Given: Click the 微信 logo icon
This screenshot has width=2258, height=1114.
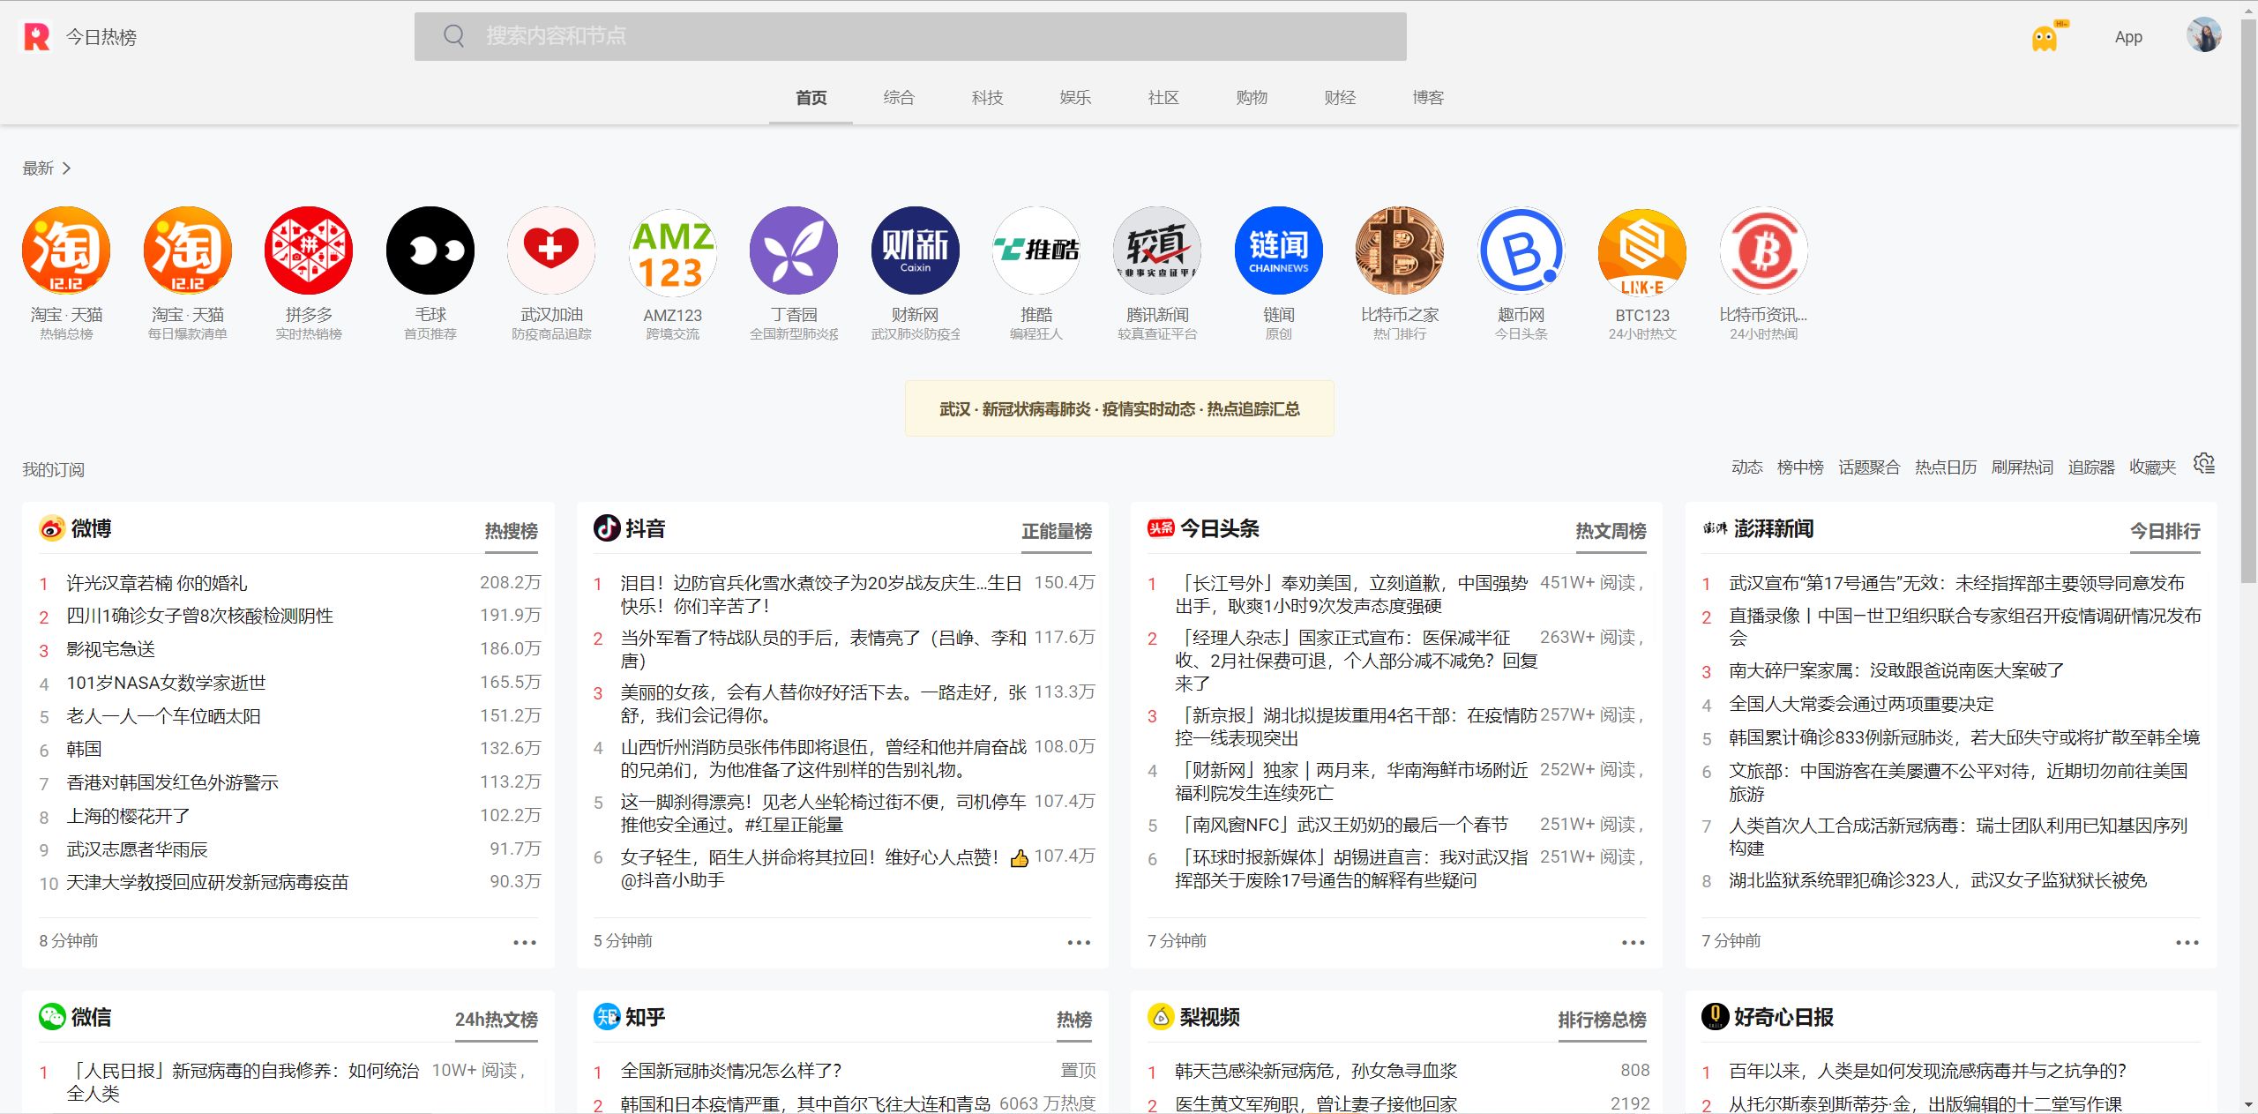Looking at the screenshot, I should tap(52, 1017).
